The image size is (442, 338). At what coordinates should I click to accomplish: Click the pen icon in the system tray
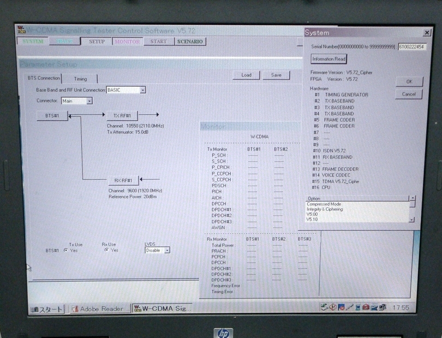[x=350, y=307]
